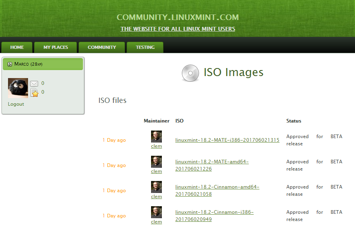Click 'Approved for BETA release' in MATE-i386 row
This screenshot has width=355, height=227.
314,140
